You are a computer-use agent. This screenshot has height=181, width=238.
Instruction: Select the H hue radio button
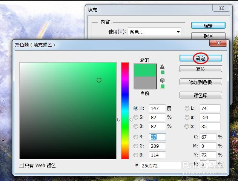click(136, 108)
